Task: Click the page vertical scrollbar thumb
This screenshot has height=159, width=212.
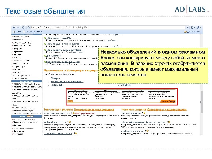Action: coord(201,102)
